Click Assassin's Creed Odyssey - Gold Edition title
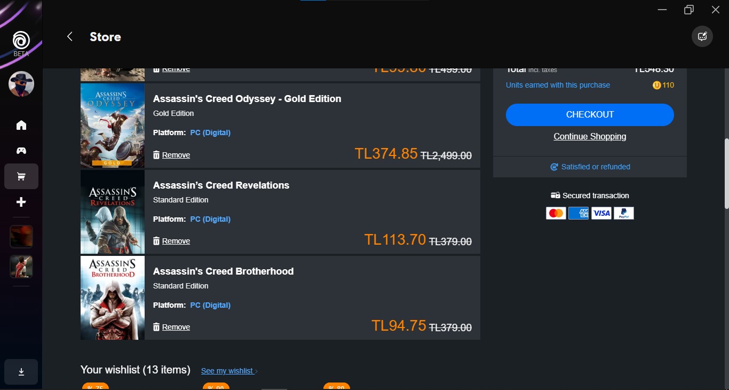The image size is (729, 390). click(247, 99)
